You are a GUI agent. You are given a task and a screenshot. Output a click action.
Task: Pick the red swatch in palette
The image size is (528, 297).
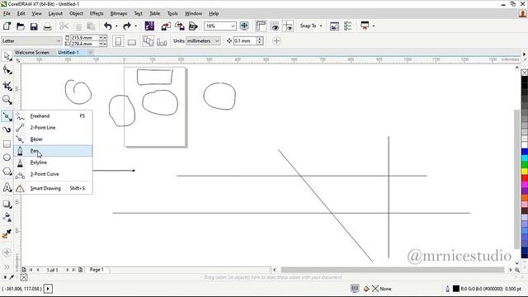click(525, 178)
